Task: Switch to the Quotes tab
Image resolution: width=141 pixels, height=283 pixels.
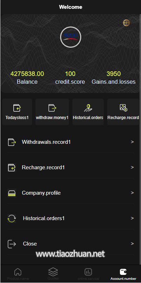Action: pos(53,274)
